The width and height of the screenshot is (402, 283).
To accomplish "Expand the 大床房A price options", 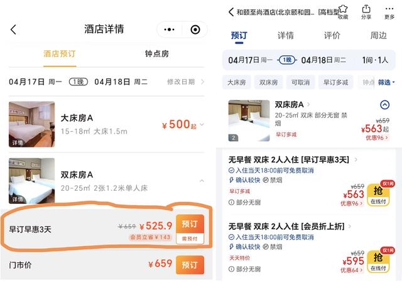I will coord(202,124).
